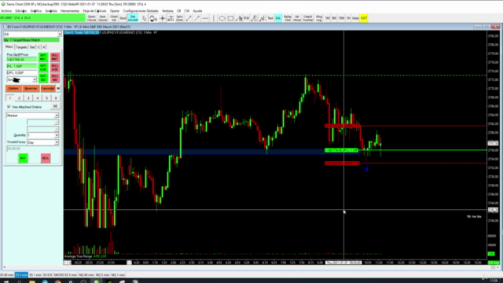This screenshot has width=503, height=283.
Task: Select the ray arrow drawing tool
Action: 197,18
